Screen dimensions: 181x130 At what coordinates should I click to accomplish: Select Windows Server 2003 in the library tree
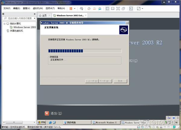pyautogui.click(x=25, y=27)
